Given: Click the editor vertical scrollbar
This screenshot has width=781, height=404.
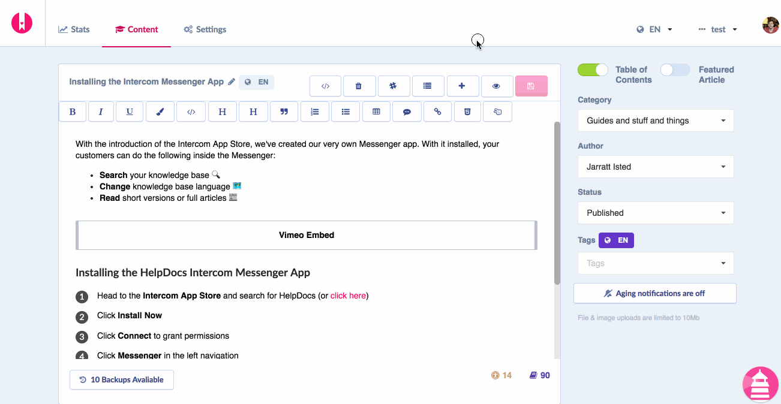Looking at the screenshot, I should (557, 203).
